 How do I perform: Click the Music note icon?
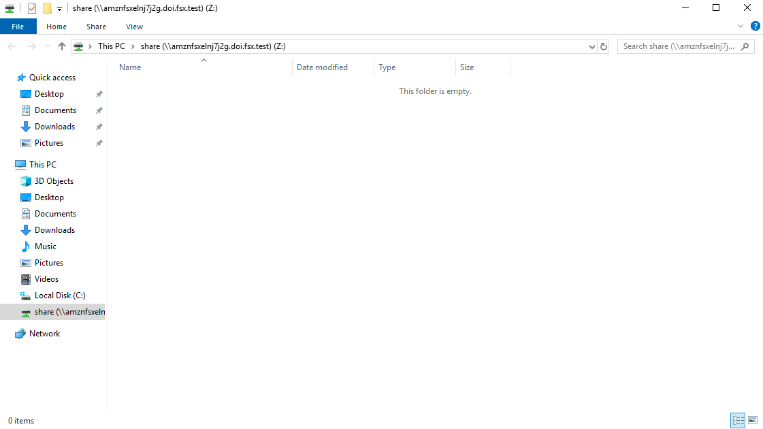[x=26, y=247]
